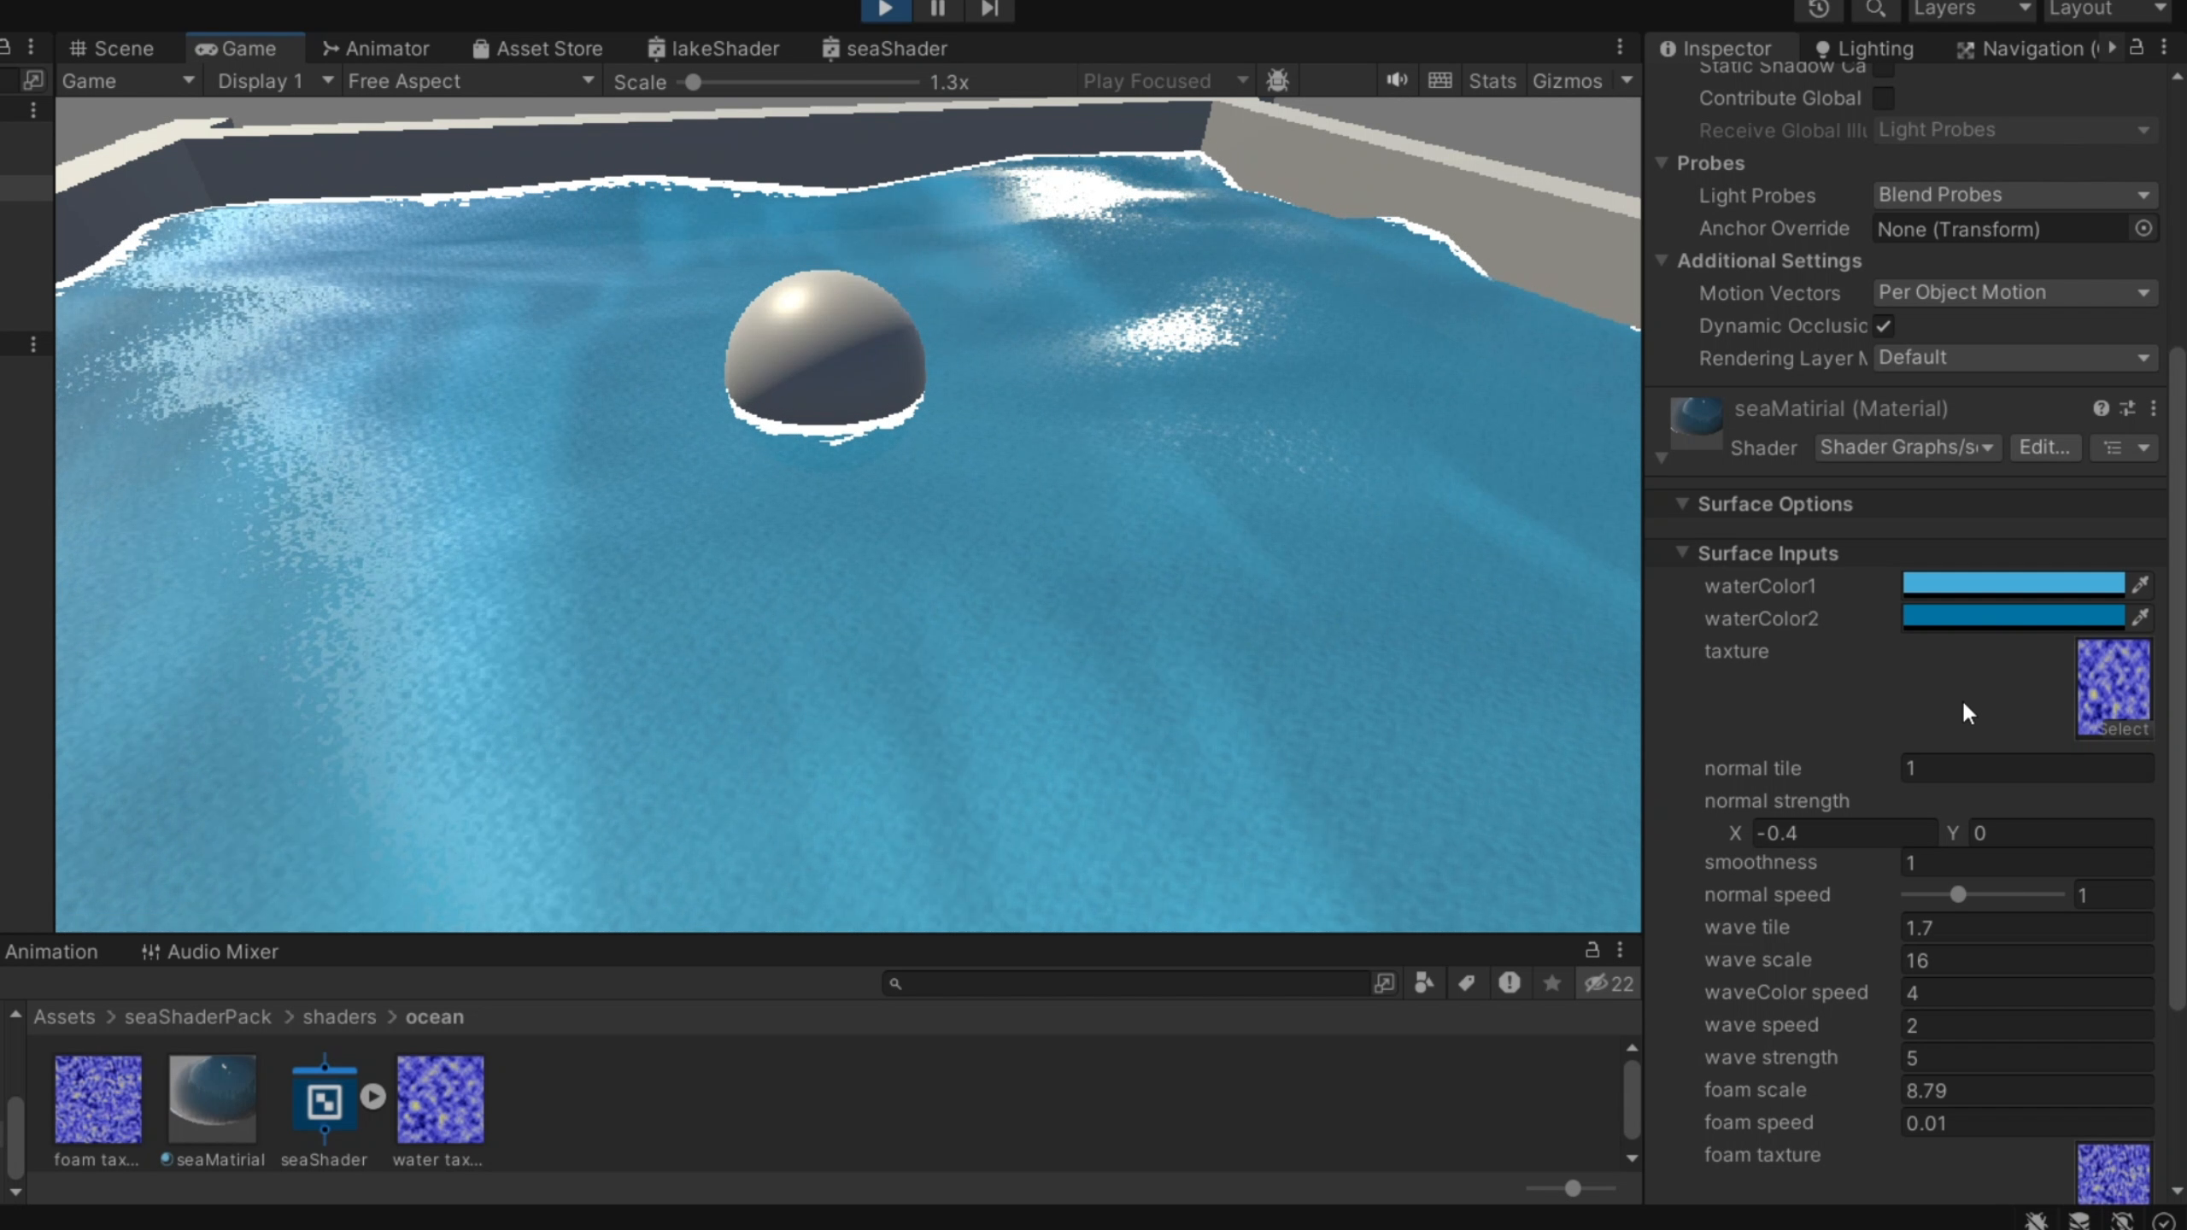Open the Shader Graphs shader dropdown
Screen dimensions: 2187x1230
[1907, 448]
